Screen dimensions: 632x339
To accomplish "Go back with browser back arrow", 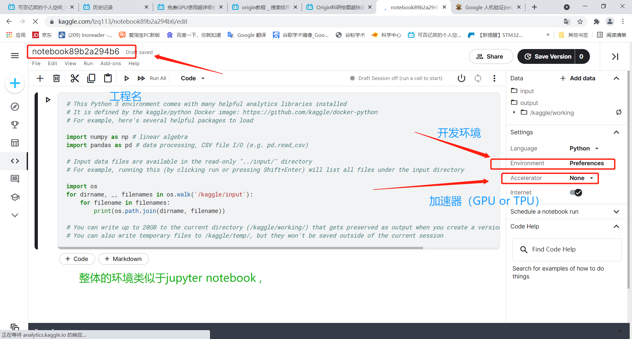I will (9, 21).
